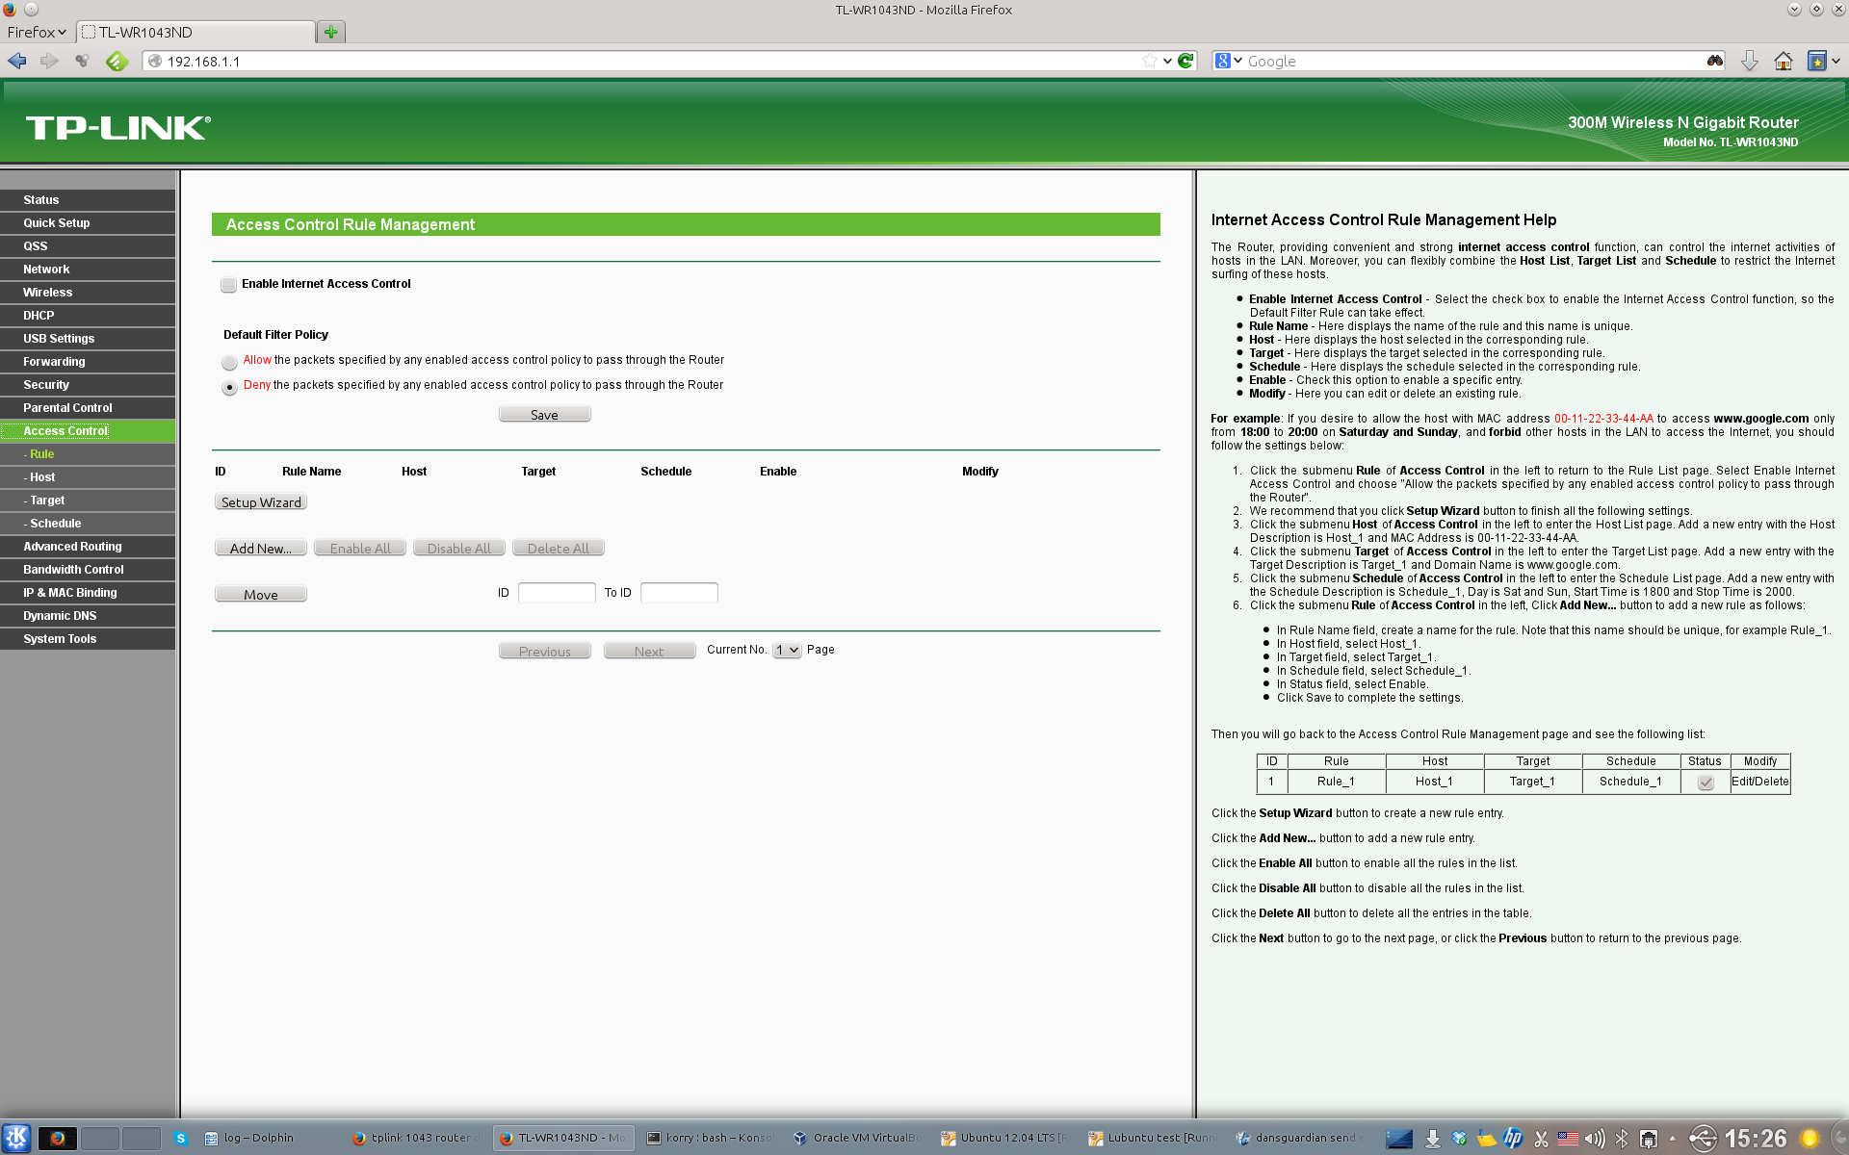Open the Firefox menu dropdown
1849x1155 pixels.
click(37, 32)
